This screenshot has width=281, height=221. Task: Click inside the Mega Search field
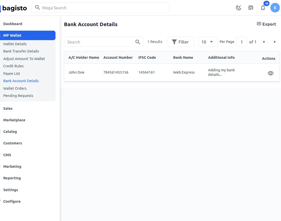click(100, 8)
